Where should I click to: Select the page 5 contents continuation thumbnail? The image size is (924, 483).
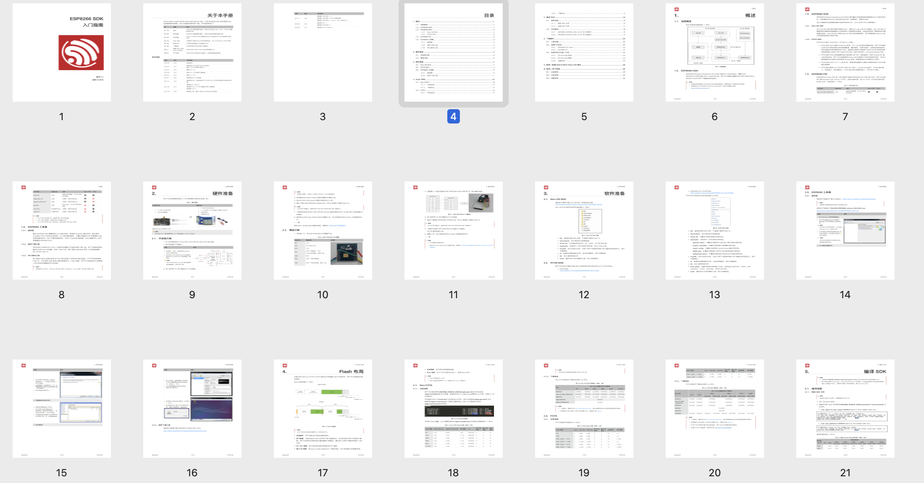584,52
